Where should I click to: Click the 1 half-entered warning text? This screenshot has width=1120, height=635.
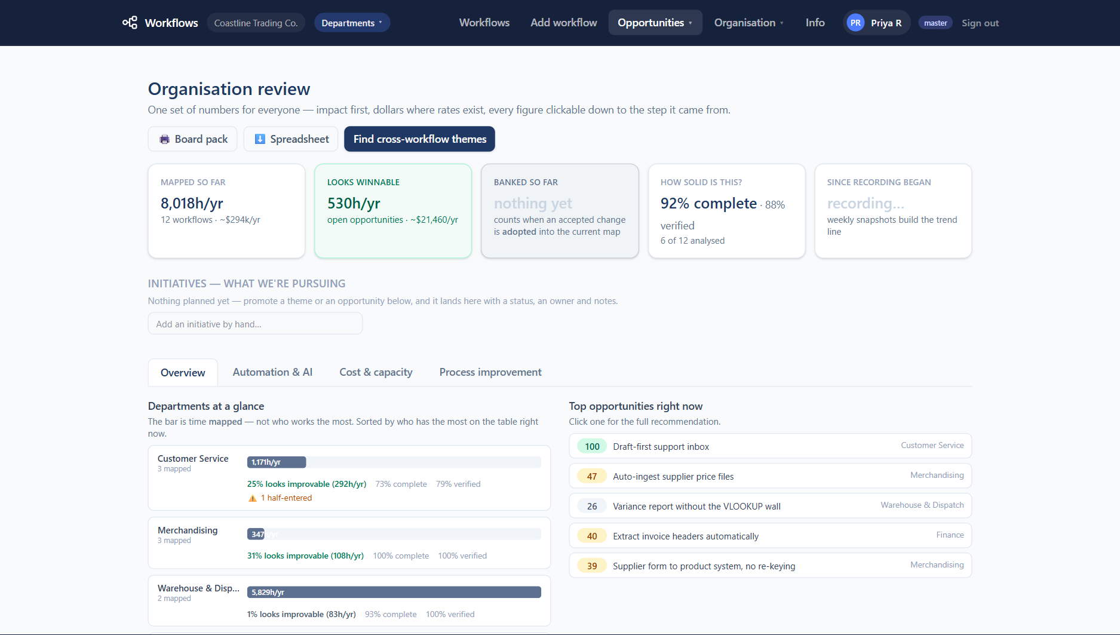[x=286, y=498]
